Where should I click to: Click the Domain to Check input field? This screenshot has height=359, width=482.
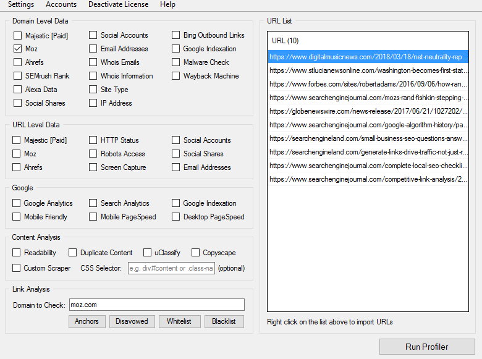click(156, 305)
